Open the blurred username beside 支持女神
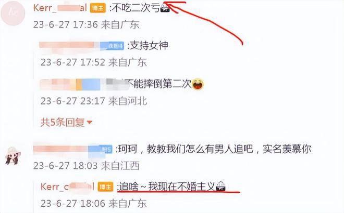 (70, 46)
